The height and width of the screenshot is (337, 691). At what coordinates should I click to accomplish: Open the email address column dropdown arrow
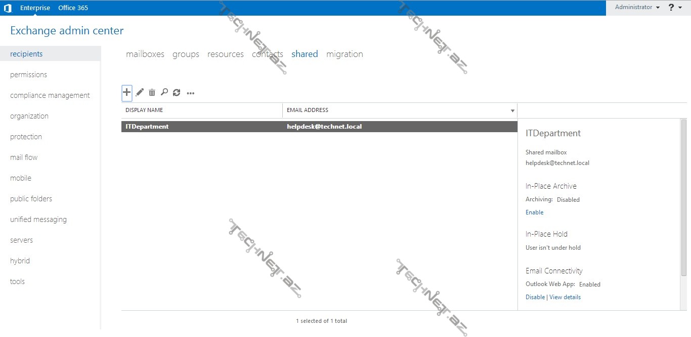(x=512, y=110)
